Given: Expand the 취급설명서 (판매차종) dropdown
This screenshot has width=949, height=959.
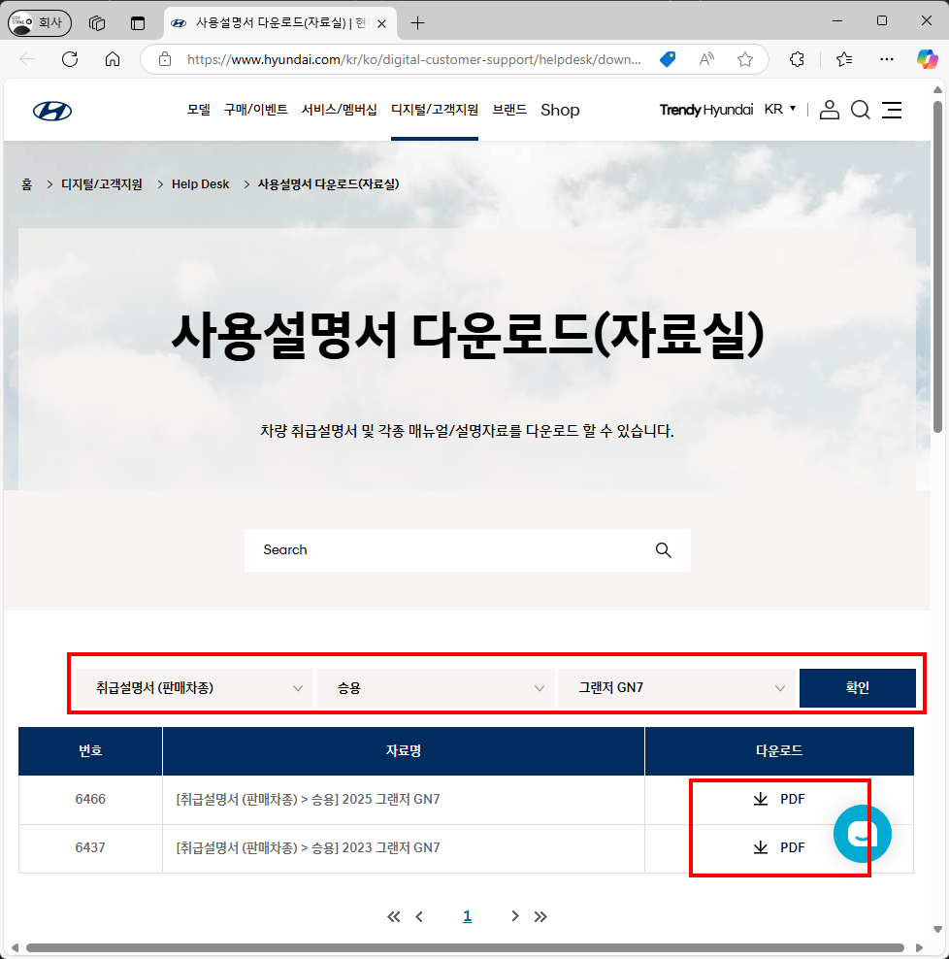Looking at the screenshot, I should click(x=194, y=688).
